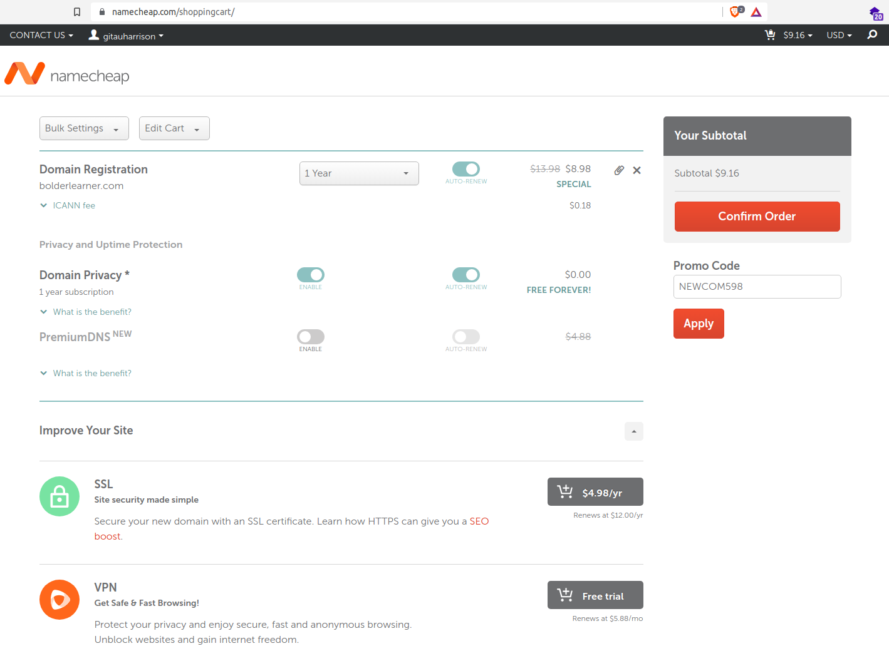Click the browser address bar URL
Viewport: 889px width, 651px height.
174,12
